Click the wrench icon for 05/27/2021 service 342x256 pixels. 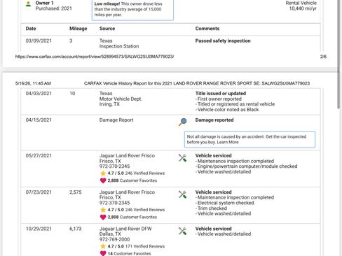pyautogui.click(x=182, y=158)
